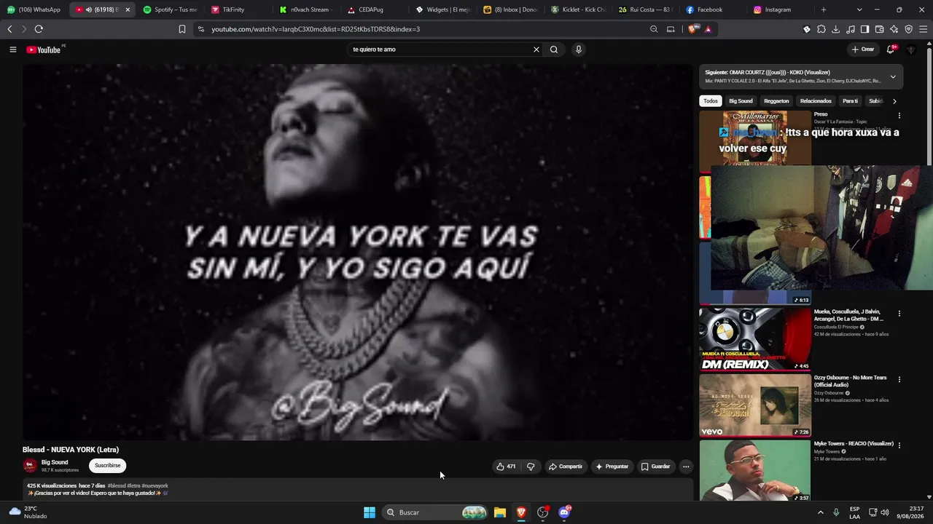Screen dimensions: 933x524
Task: Go to the YouTube home logo
Action: coord(44,49)
